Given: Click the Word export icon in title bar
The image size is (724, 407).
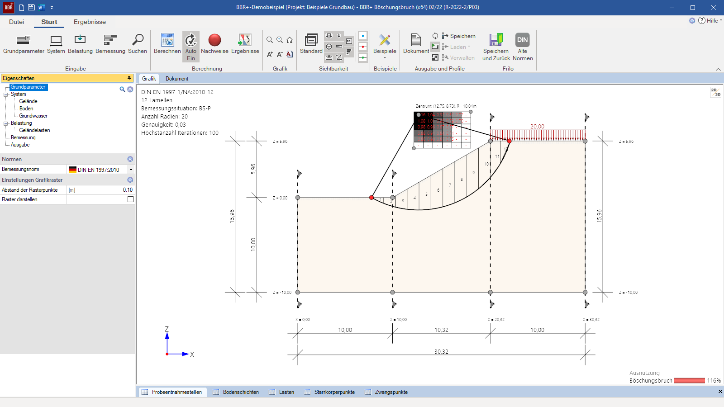Looking at the screenshot, I should [x=42, y=7].
